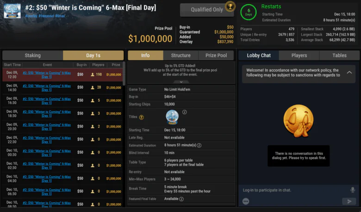Click info icon beside Featured Final Table
The width and height of the screenshot is (361, 212).
181,199
